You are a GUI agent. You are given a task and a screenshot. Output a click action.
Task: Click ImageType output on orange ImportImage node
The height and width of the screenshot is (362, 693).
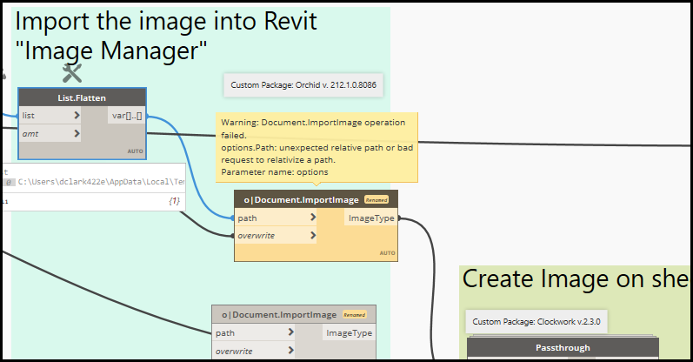(x=370, y=218)
